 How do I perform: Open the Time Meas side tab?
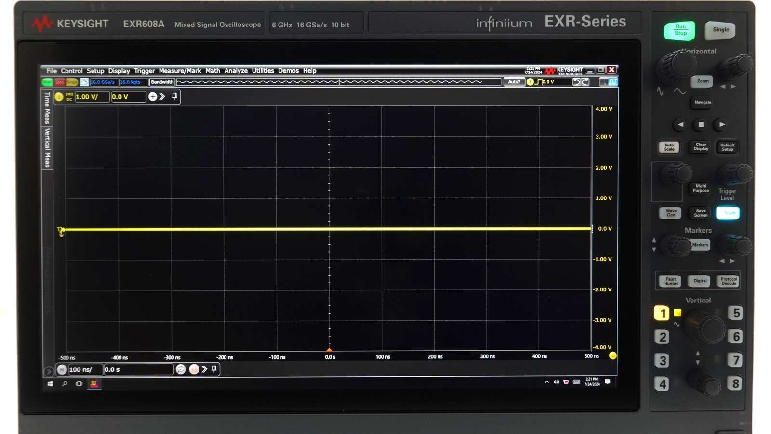pyautogui.click(x=47, y=108)
